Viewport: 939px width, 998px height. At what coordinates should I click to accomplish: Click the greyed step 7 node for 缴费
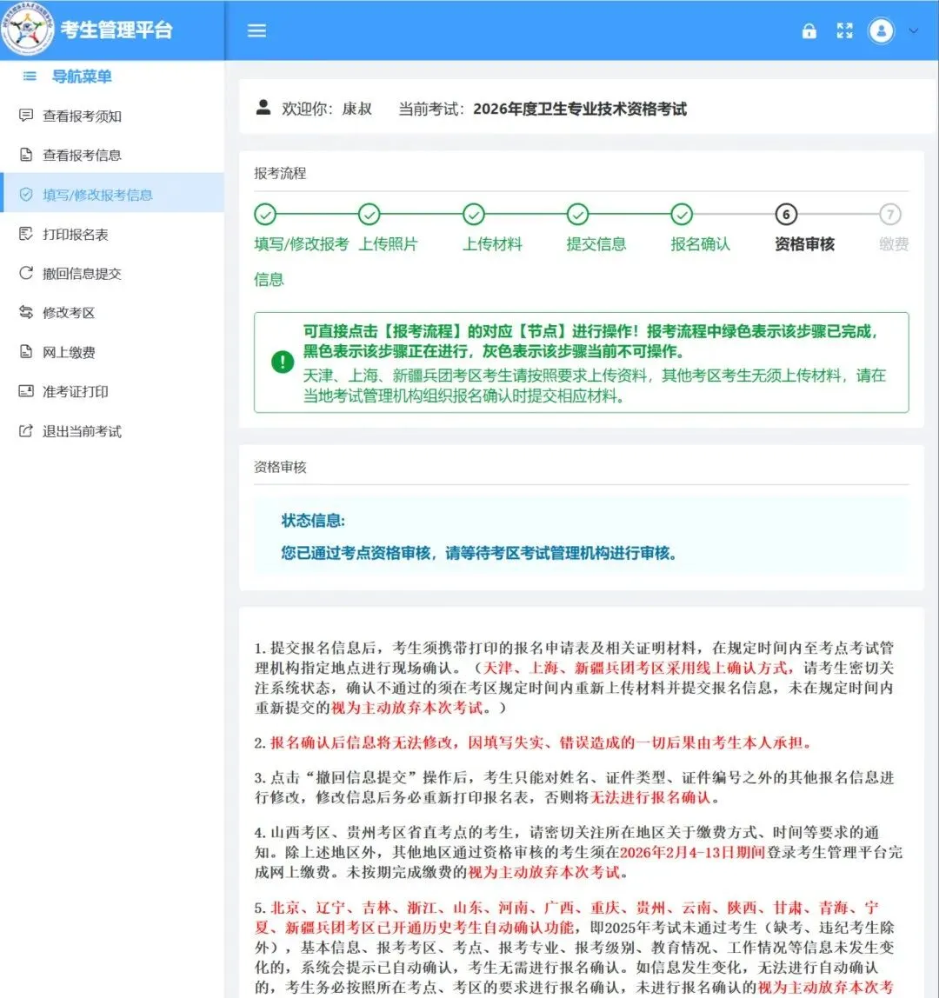click(890, 215)
